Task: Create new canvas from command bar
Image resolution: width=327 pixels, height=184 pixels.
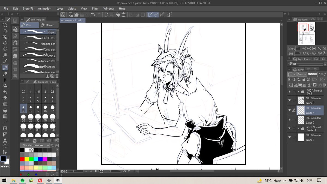Action: coord(71,15)
